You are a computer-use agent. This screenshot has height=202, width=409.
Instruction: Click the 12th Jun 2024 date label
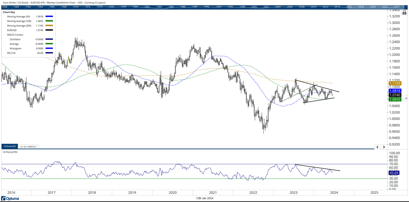coord(204,198)
